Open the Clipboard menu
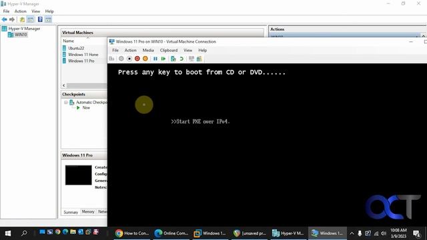This screenshot has height=240, width=427. tap(169, 51)
